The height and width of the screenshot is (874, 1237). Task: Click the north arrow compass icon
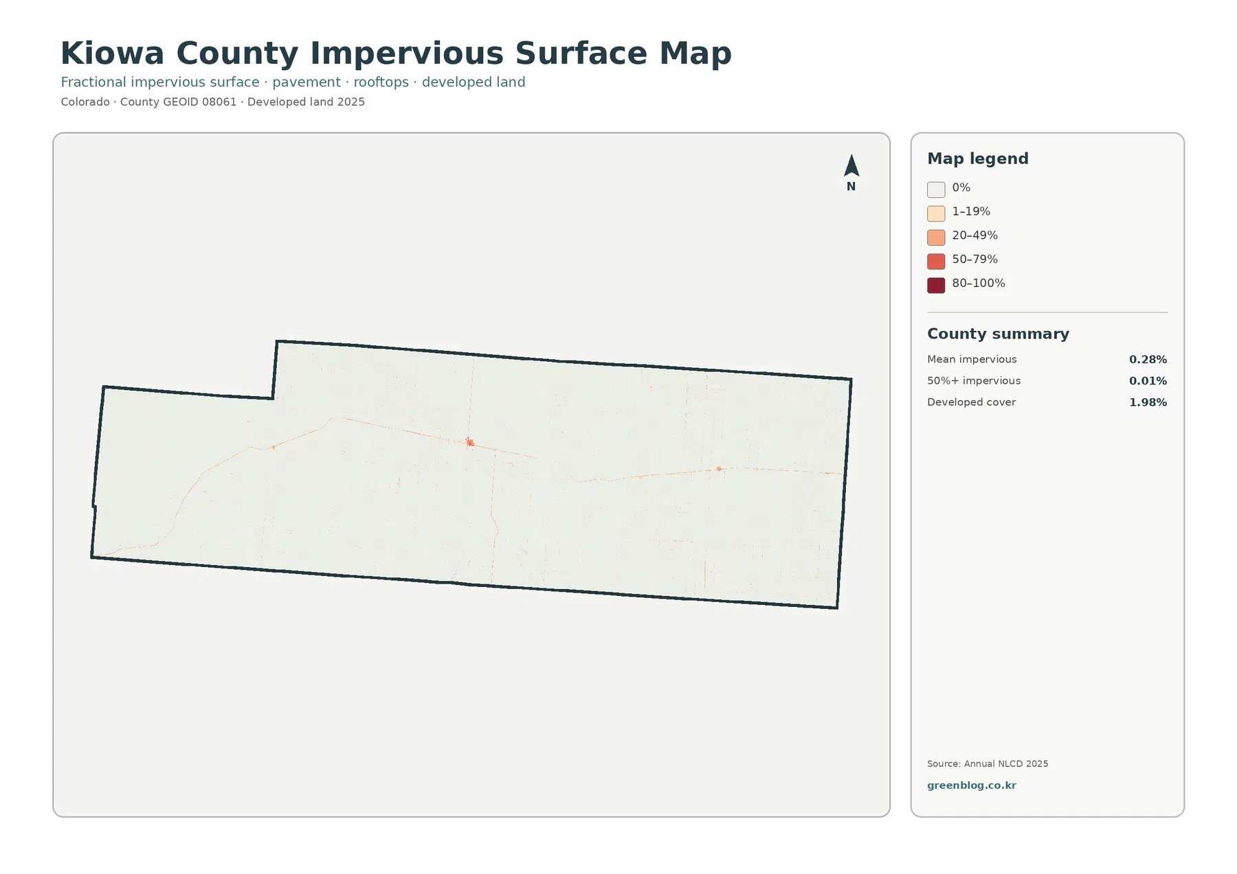(851, 165)
